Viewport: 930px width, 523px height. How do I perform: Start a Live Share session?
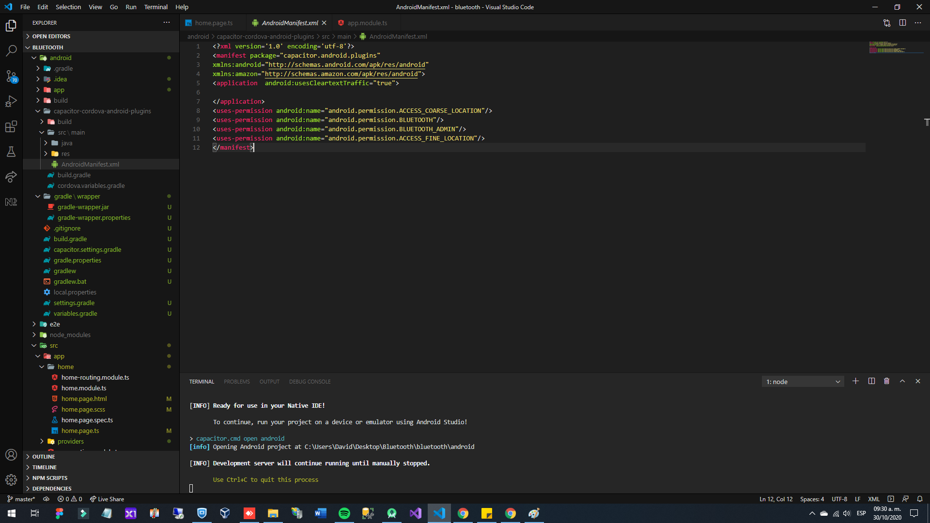[107, 499]
